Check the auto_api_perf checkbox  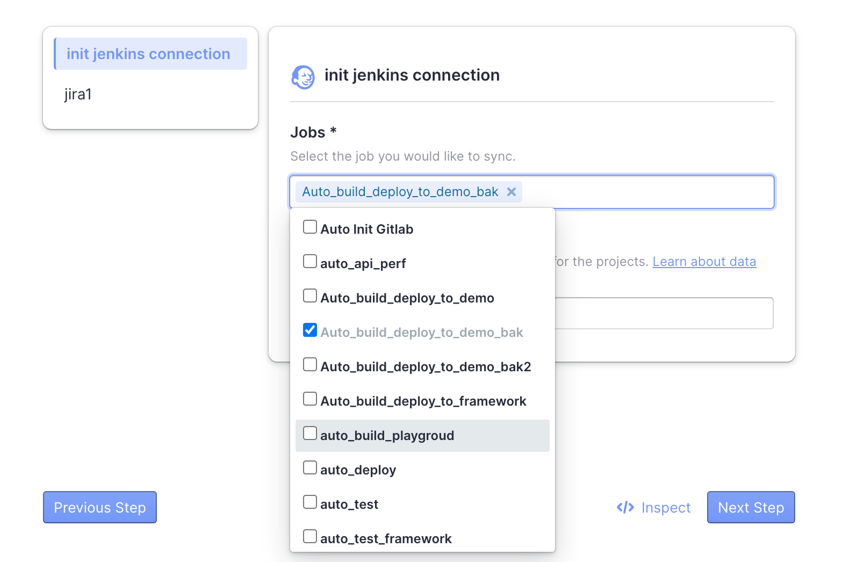tap(310, 261)
